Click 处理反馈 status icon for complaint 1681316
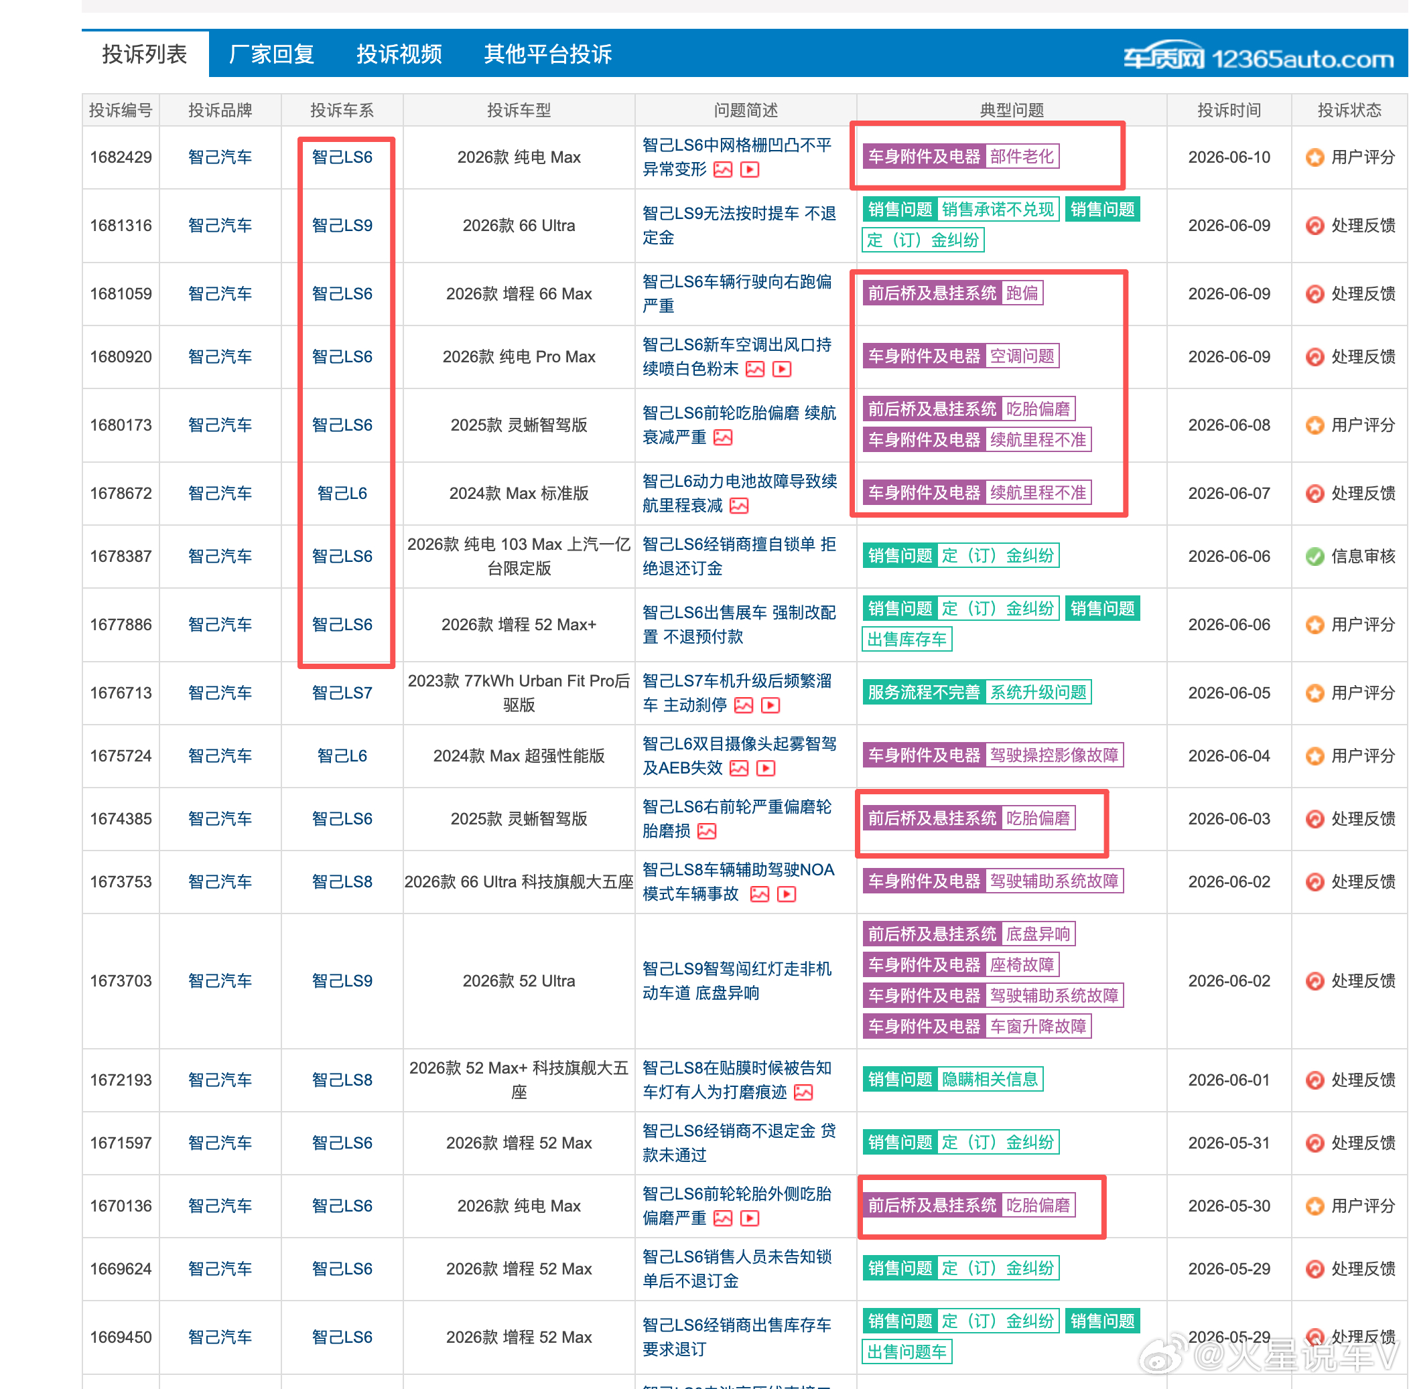Viewport: 1411px width, 1389px height. pyautogui.click(x=1315, y=226)
